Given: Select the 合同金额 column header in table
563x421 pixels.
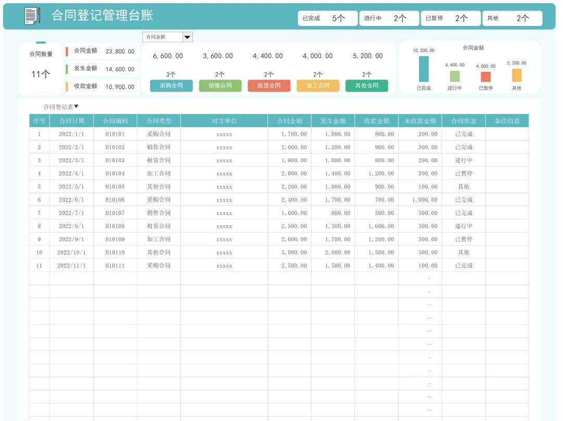Looking at the screenshot, I should coord(290,121).
